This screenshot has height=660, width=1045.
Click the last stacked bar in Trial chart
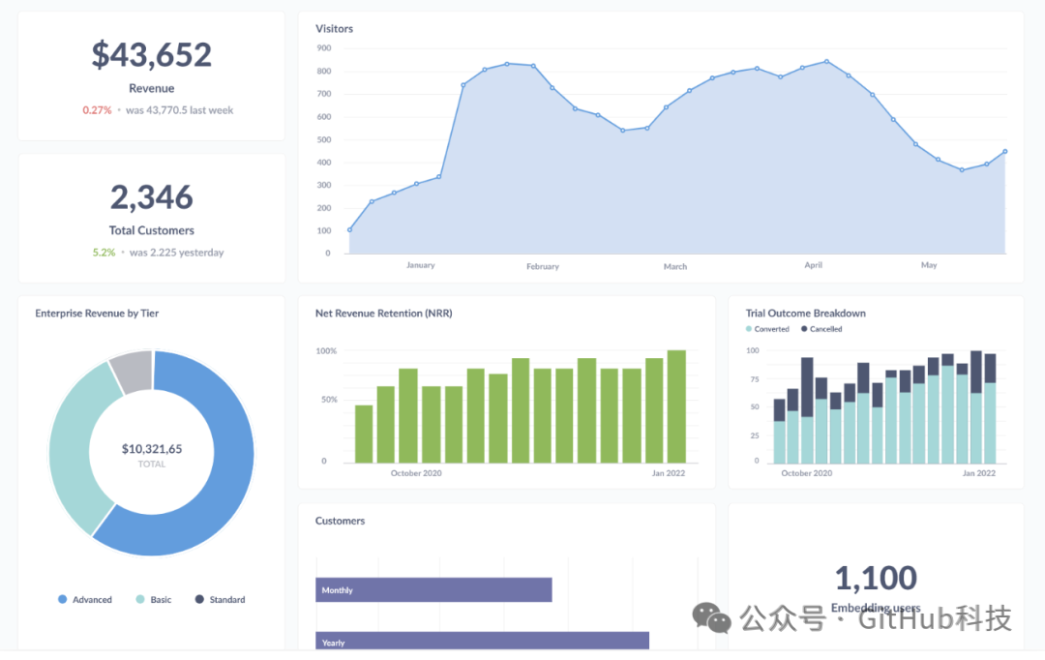pos(991,408)
